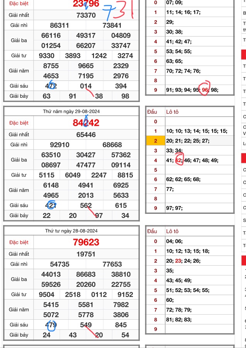Click third prize number 20260
The image size is (246, 348).
pyautogui.click(x=86, y=284)
